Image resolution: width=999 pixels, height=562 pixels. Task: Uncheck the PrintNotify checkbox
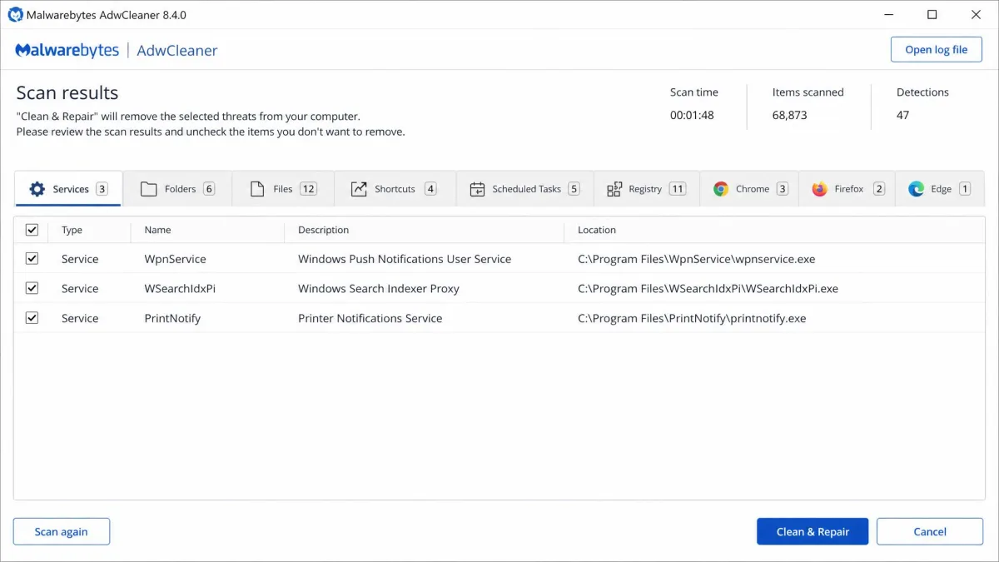tap(32, 318)
